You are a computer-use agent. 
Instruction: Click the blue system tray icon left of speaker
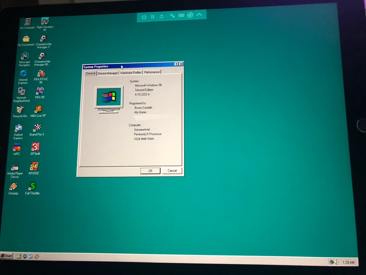click(x=331, y=262)
